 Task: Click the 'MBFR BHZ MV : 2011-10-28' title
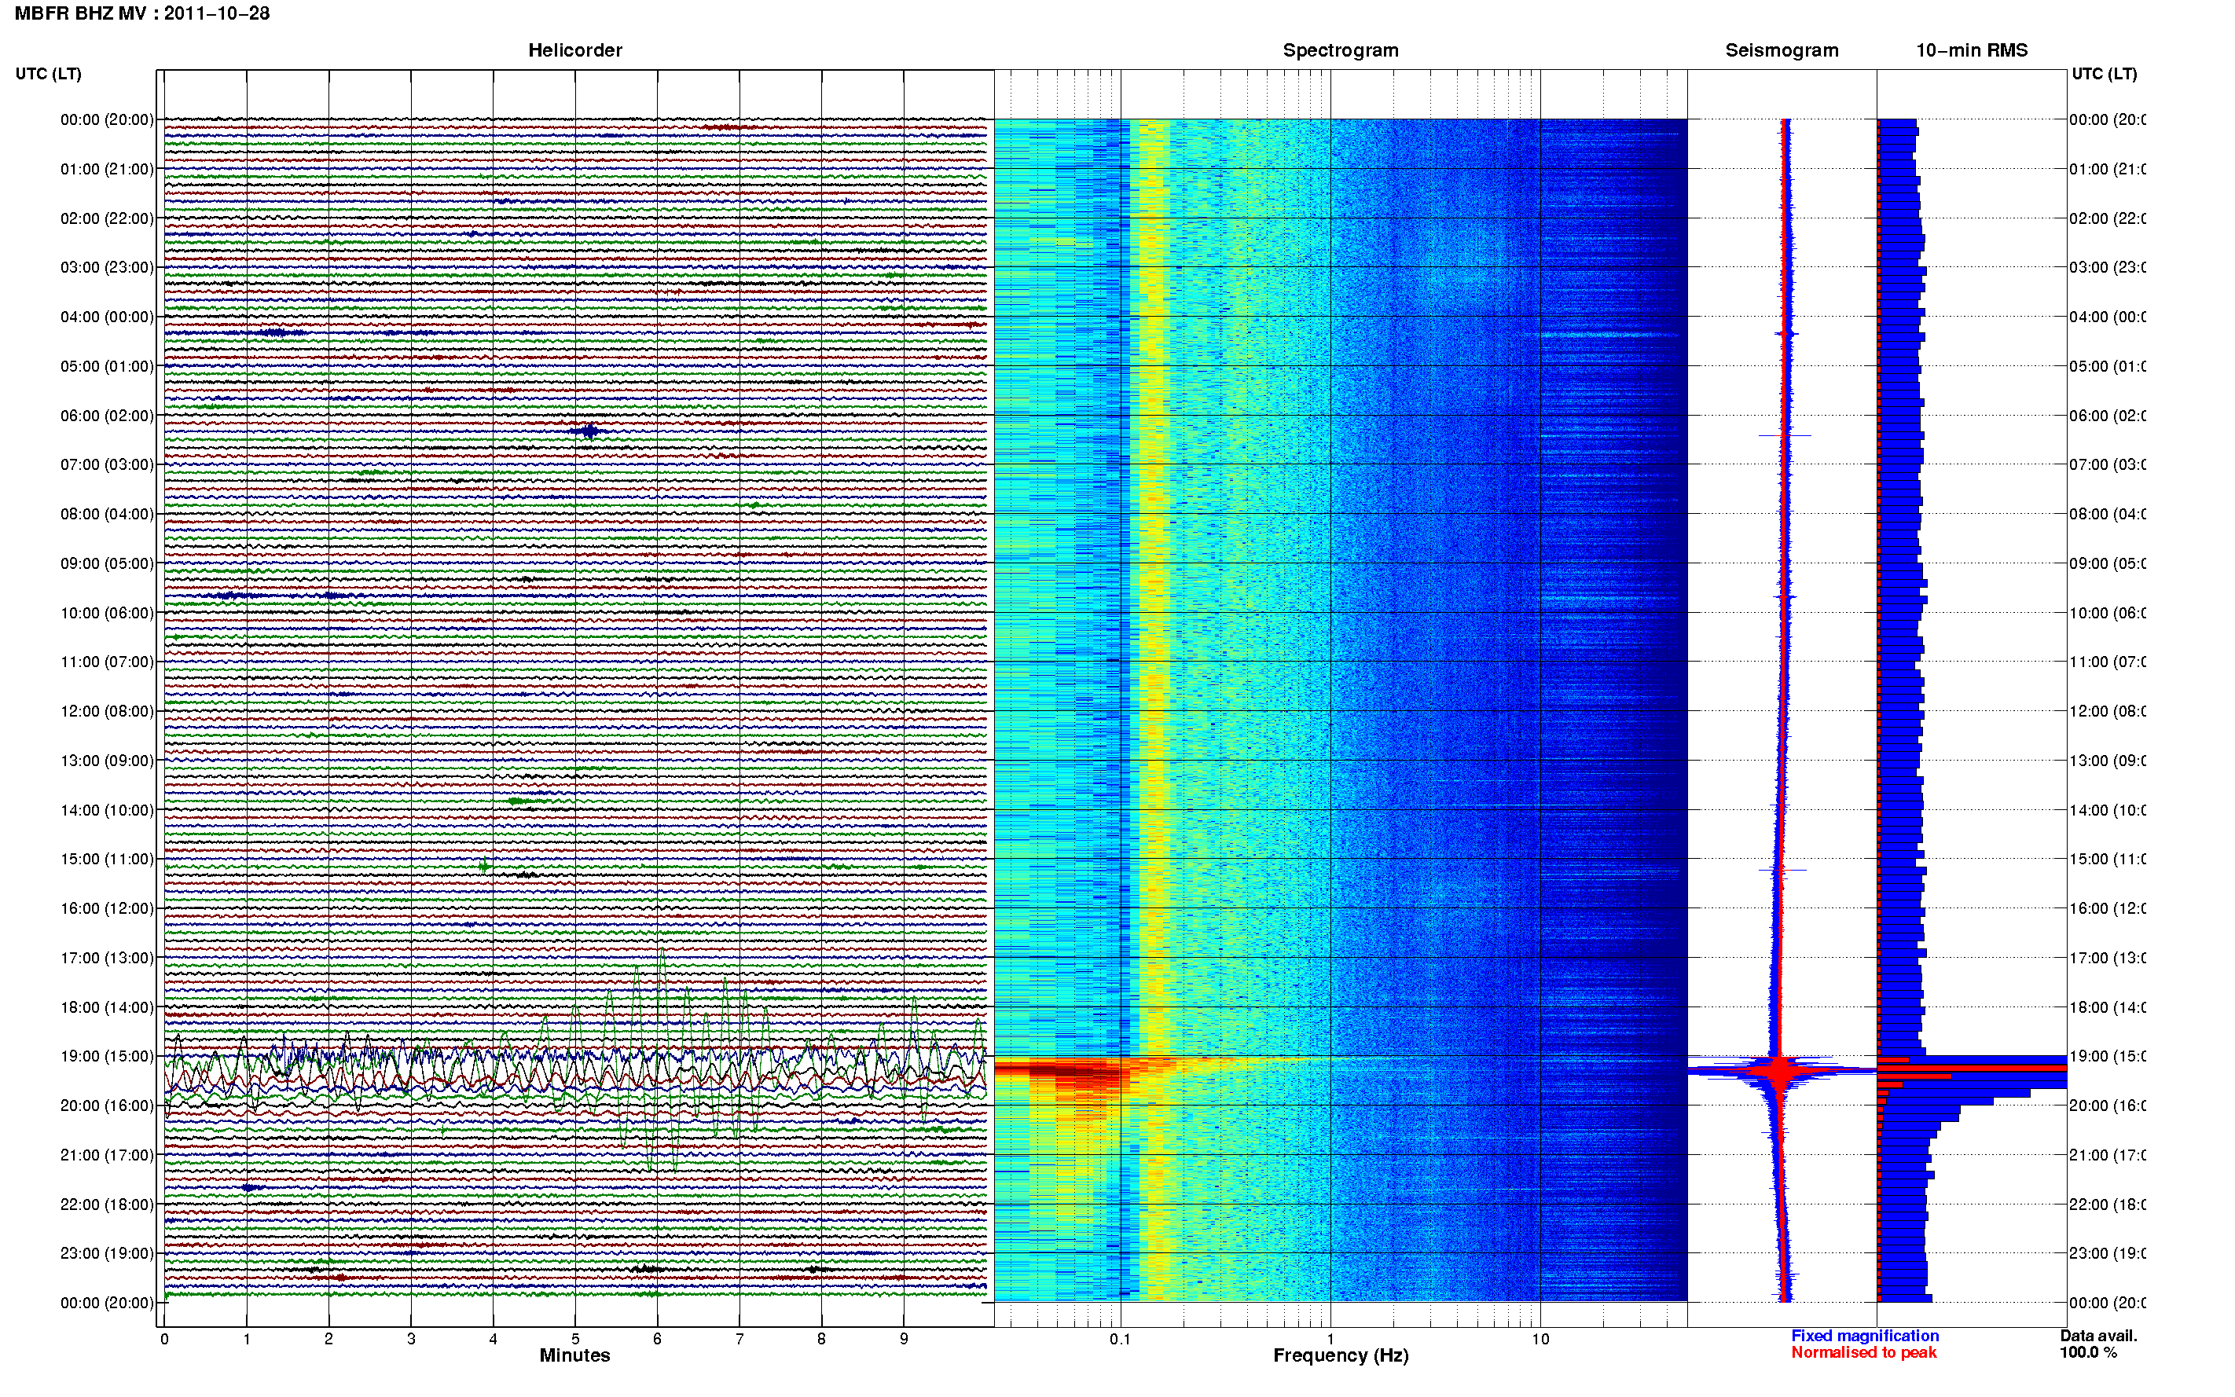click(142, 14)
